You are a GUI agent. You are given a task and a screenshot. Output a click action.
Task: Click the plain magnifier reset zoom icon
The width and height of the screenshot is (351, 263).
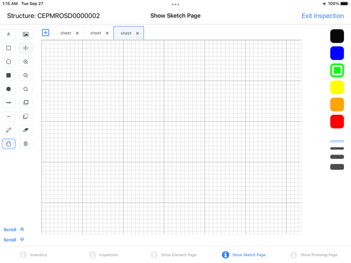(26, 89)
